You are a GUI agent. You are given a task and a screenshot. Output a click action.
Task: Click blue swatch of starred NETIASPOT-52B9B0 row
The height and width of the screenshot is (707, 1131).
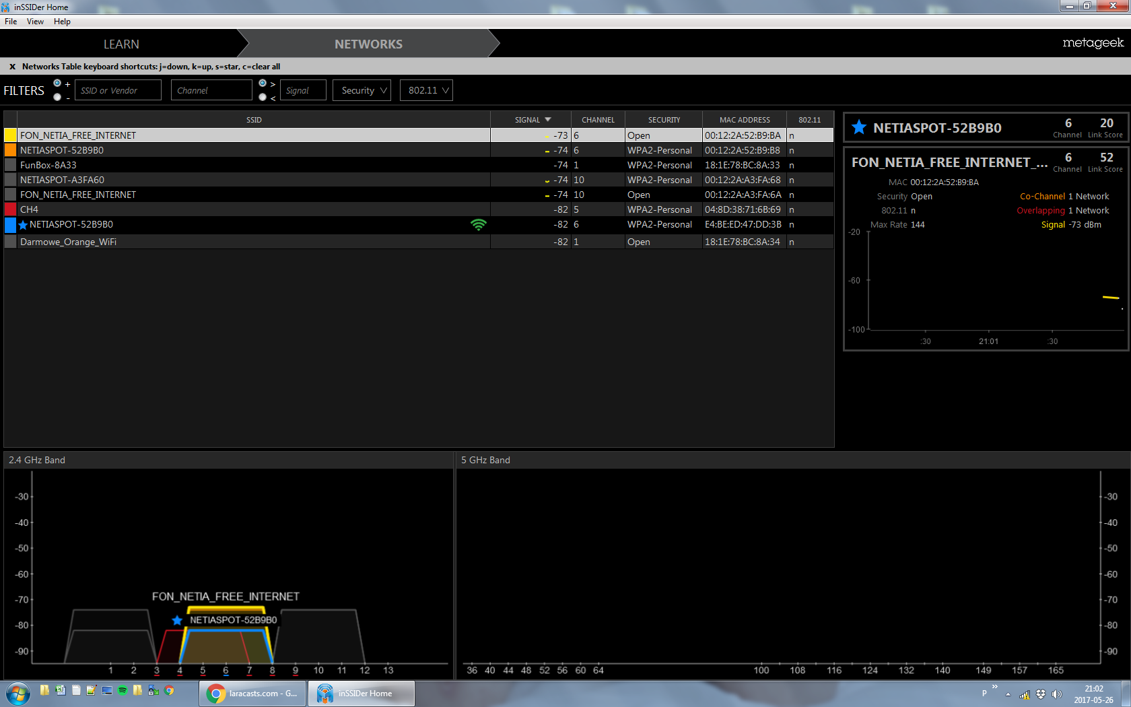pyautogui.click(x=11, y=225)
